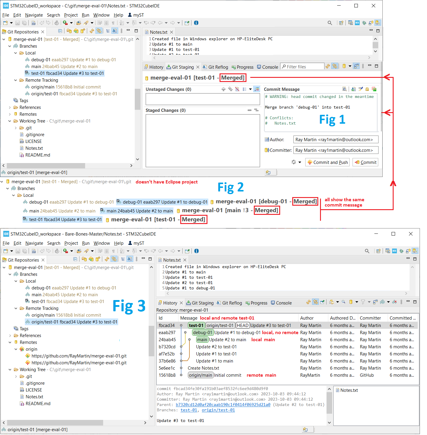Open the Project menu in bottom window
This screenshot has height=435, width=427.
[x=71, y=243]
